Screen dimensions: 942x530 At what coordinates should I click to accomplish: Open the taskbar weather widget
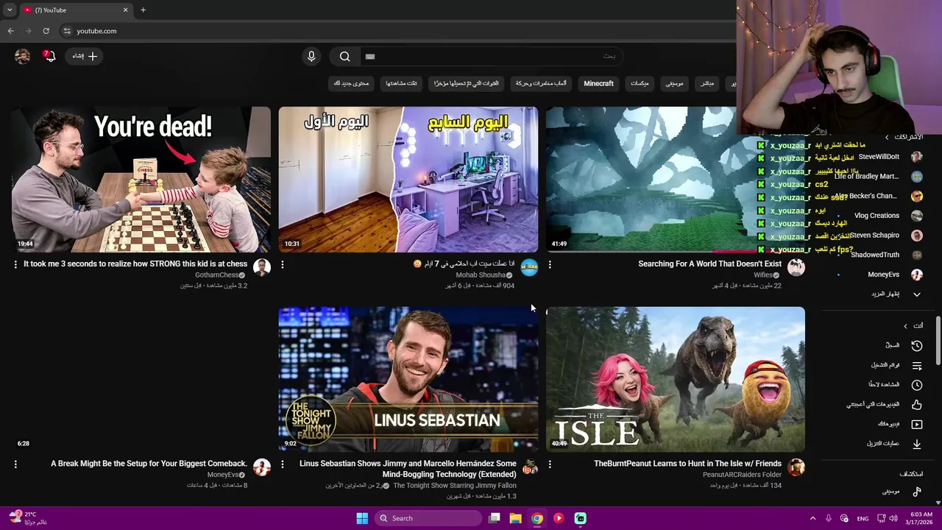tap(29, 518)
